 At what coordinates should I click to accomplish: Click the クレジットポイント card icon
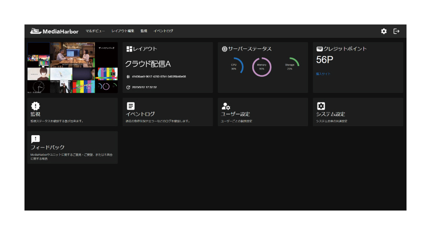pyautogui.click(x=319, y=49)
